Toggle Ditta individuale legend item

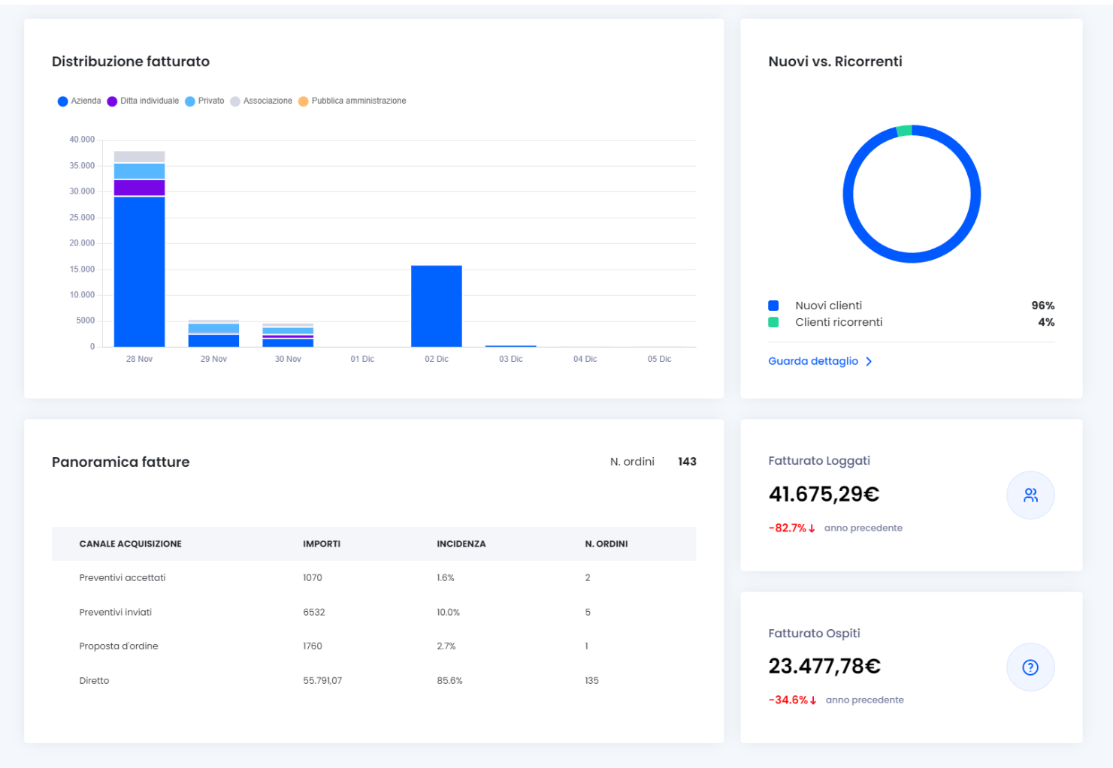(144, 101)
